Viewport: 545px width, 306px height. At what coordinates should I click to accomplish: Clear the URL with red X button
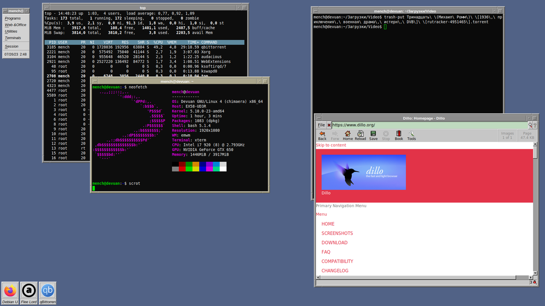(x=329, y=125)
